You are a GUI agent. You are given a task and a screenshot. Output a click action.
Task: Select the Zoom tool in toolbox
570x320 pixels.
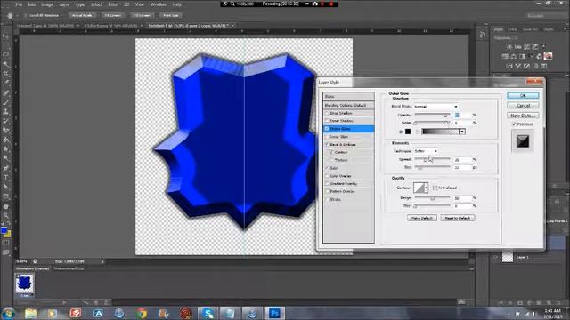(x=6, y=215)
